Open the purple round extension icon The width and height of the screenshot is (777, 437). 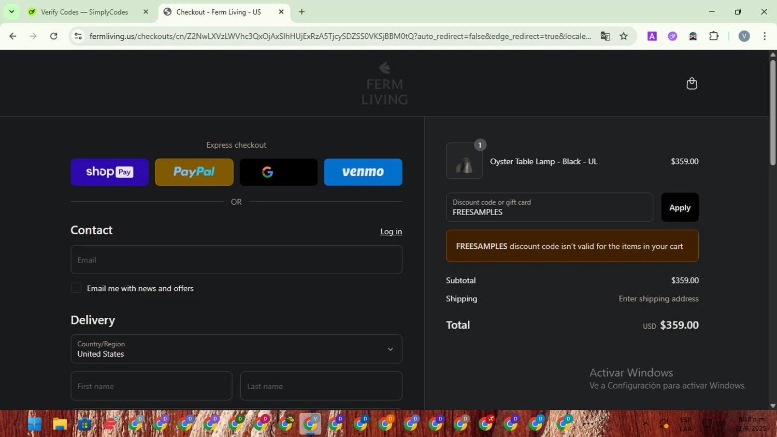click(x=672, y=36)
